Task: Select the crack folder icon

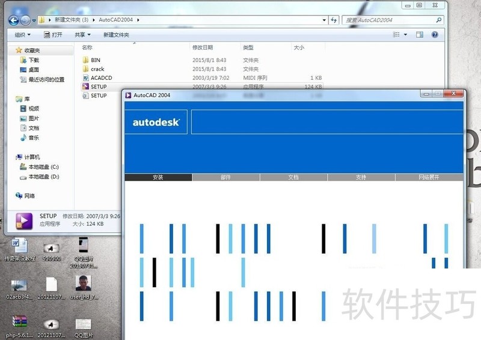Action: pos(85,68)
